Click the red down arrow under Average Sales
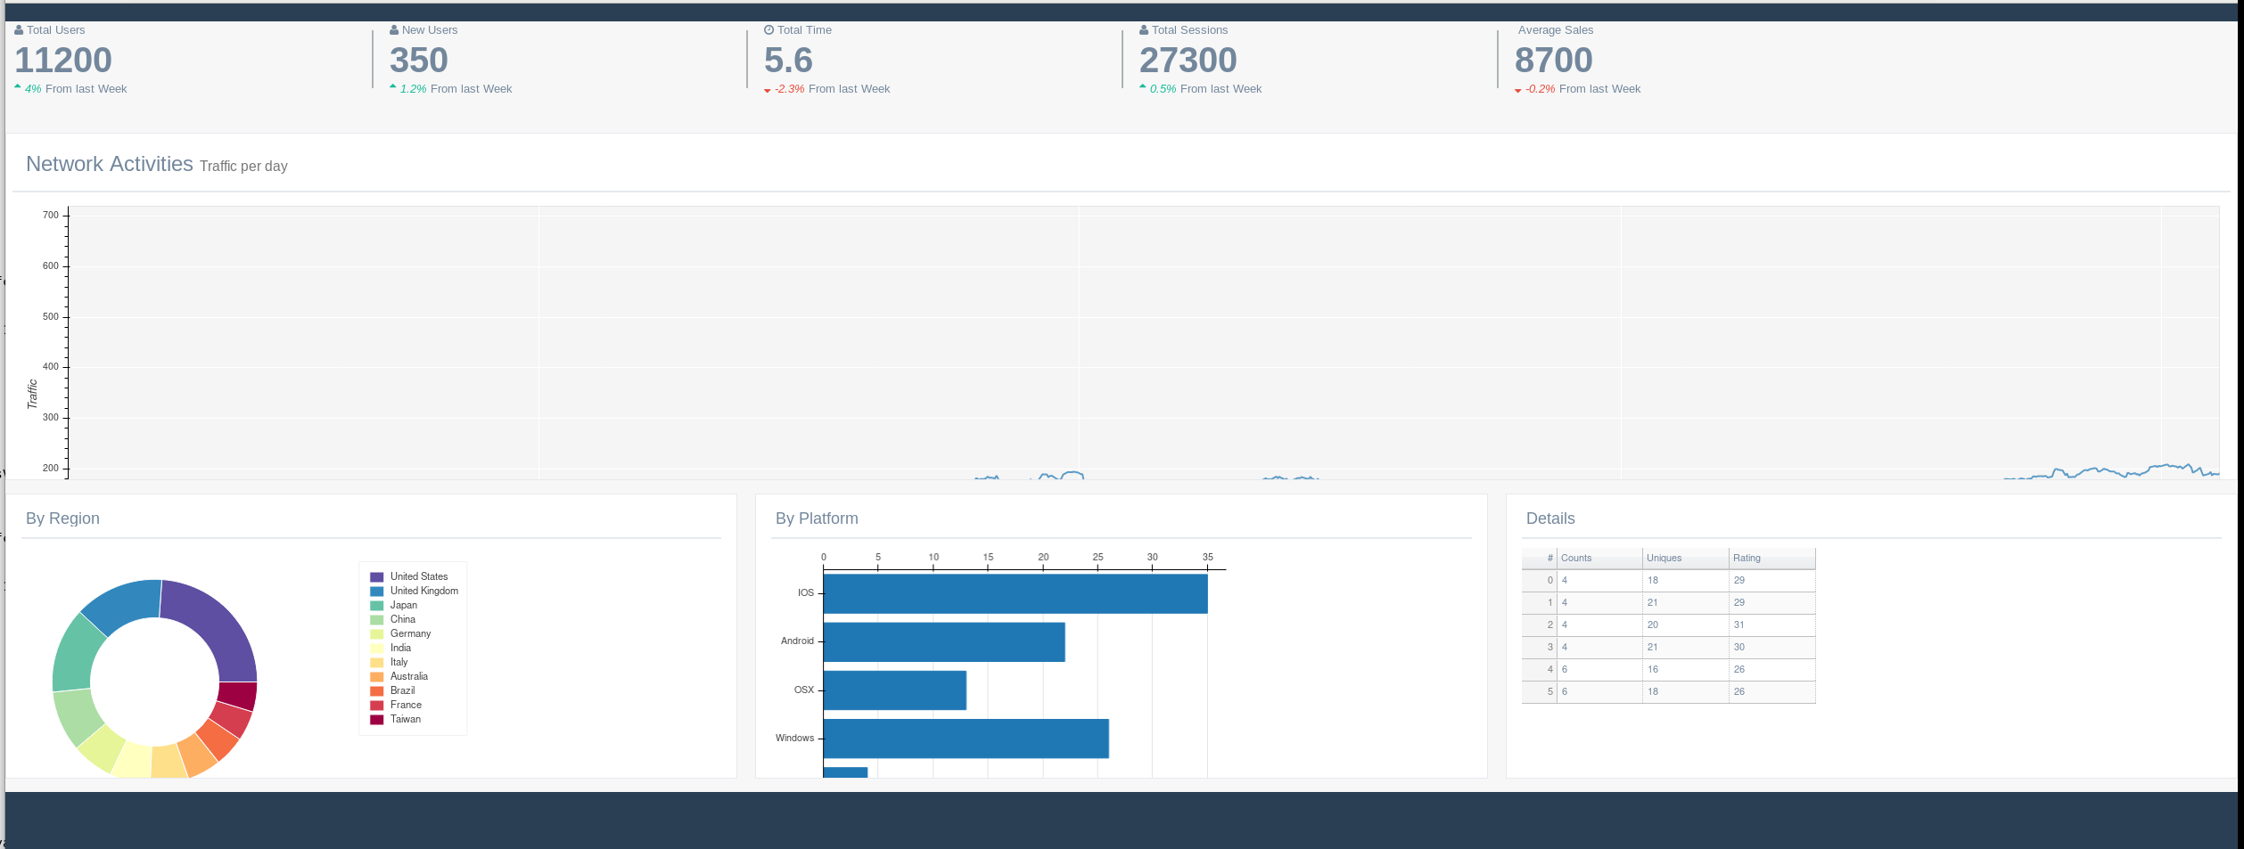This screenshot has width=2244, height=849. [x=1517, y=90]
